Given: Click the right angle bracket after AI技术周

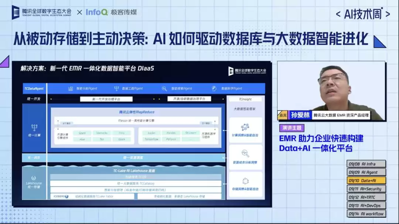Looking at the screenshot, I should pyautogui.click(x=388, y=14).
